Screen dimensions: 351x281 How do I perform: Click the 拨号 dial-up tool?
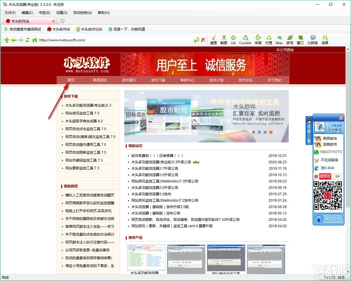click(x=290, y=40)
